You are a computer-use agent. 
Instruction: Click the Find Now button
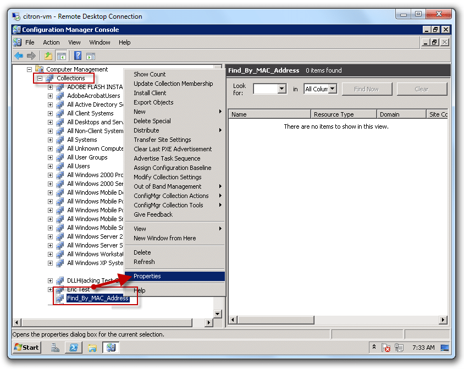[x=367, y=89]
